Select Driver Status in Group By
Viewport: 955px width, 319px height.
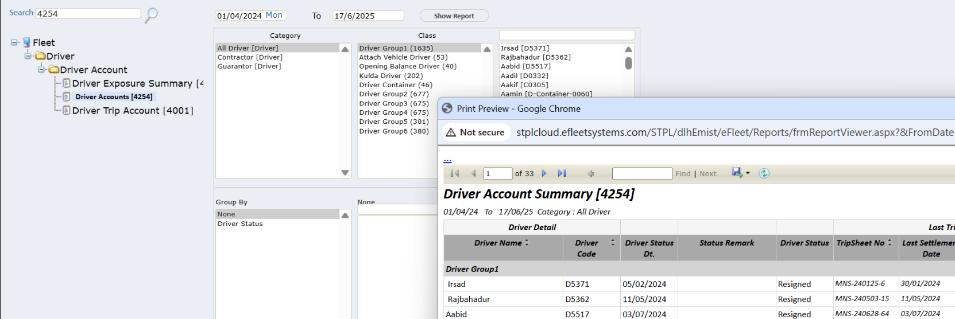point(240,224)
